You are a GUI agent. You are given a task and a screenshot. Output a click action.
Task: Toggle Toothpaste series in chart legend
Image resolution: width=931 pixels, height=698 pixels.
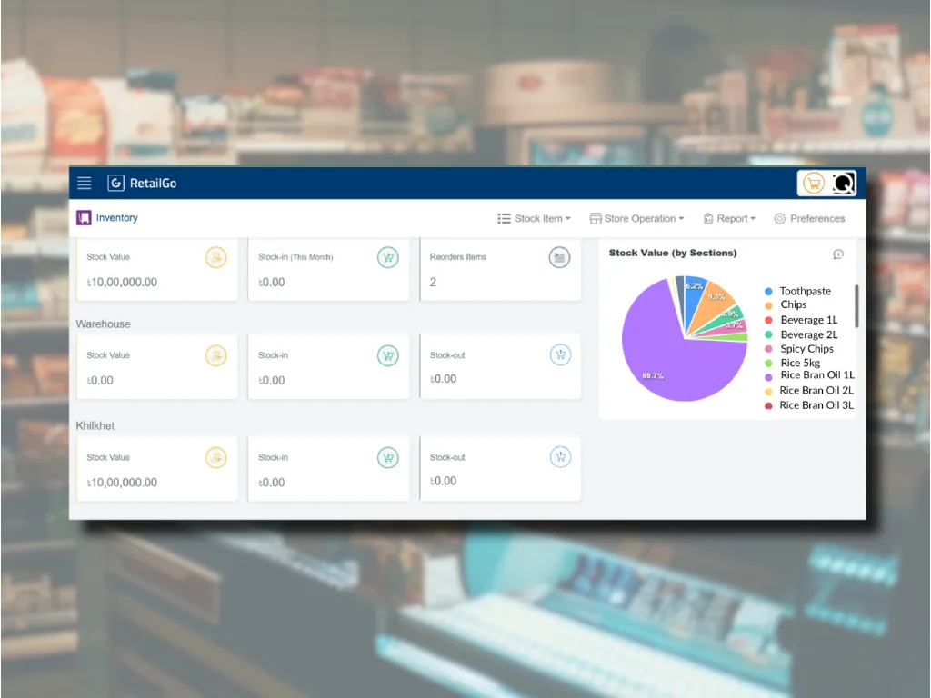tap(805, 292)
